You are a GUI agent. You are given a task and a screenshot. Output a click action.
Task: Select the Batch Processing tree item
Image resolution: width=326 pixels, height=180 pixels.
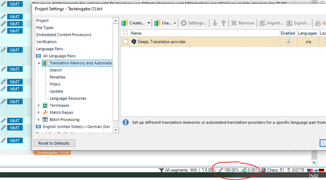(x=64, y=119)
